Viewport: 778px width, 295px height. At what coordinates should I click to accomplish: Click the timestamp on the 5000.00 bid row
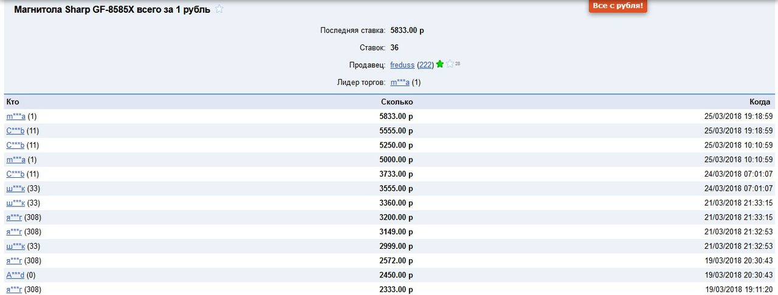click(x=738, y=160)
